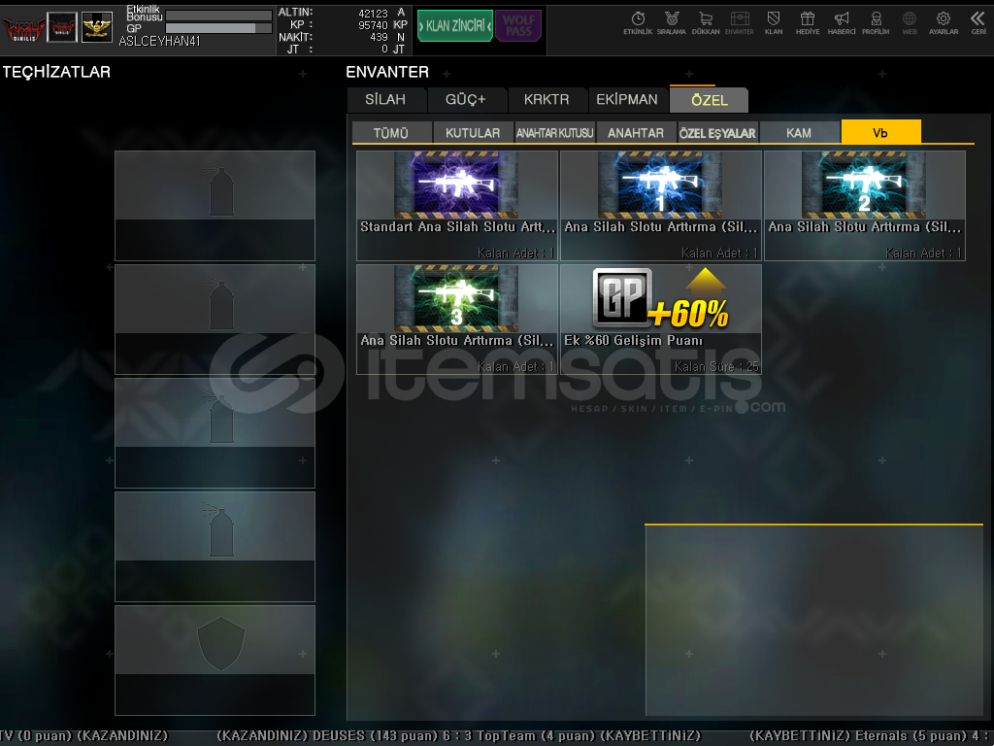Click the item preview panel at bottom right
This screenshot has height=746, width=994.
814,621
